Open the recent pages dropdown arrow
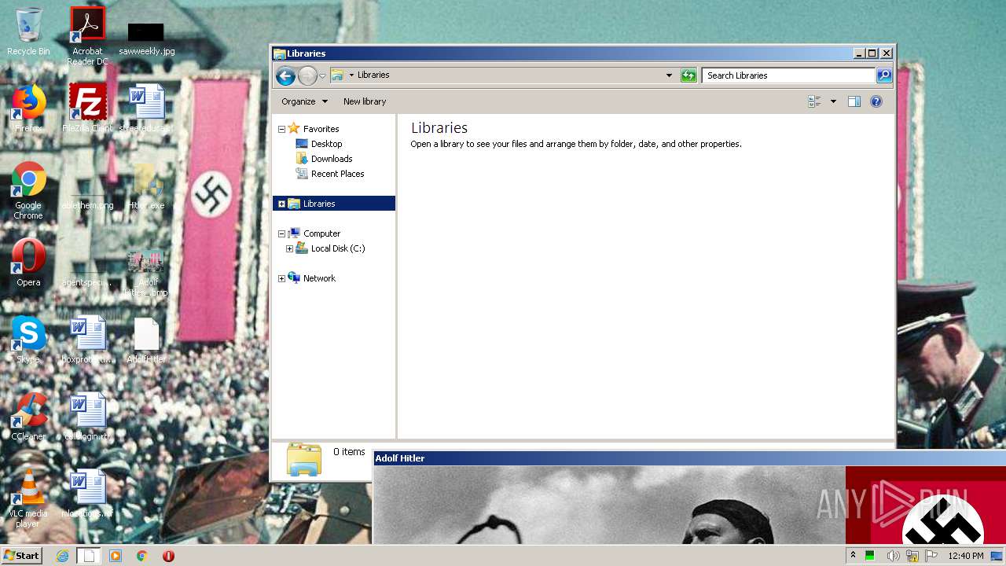Screen dimensions: 1006x566 (322, 75)
